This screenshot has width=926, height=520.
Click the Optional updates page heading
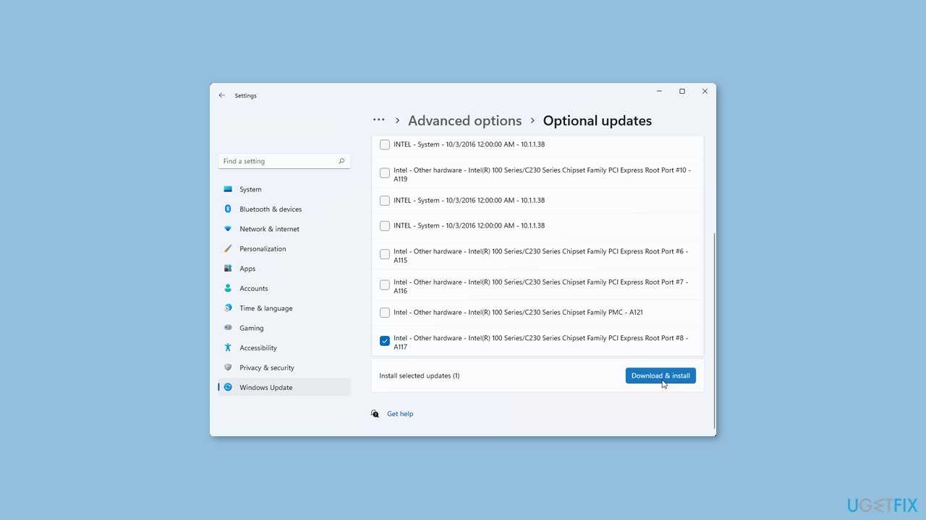click(598, 121)
